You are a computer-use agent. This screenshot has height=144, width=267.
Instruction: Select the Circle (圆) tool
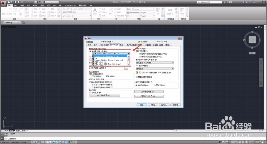[x=15, y=11]
